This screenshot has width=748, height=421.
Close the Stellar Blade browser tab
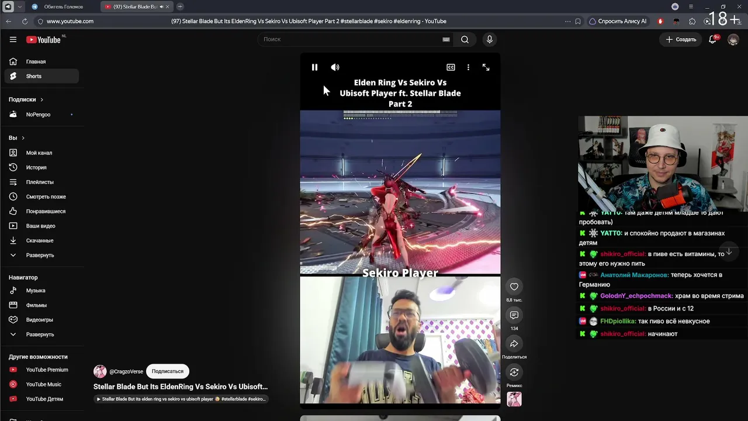pyautogui.click(x=168, y=6)
